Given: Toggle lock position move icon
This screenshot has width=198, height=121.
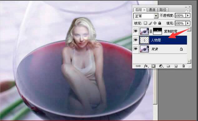Looking at the screenshot, I should (x=155, y=23).
